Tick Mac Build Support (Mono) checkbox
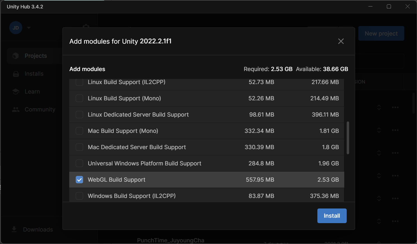The width and height of the screenshot is (417, 244). coord(79,131)
